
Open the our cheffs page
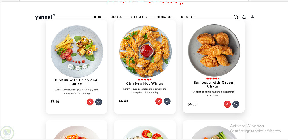click(187, 17)
